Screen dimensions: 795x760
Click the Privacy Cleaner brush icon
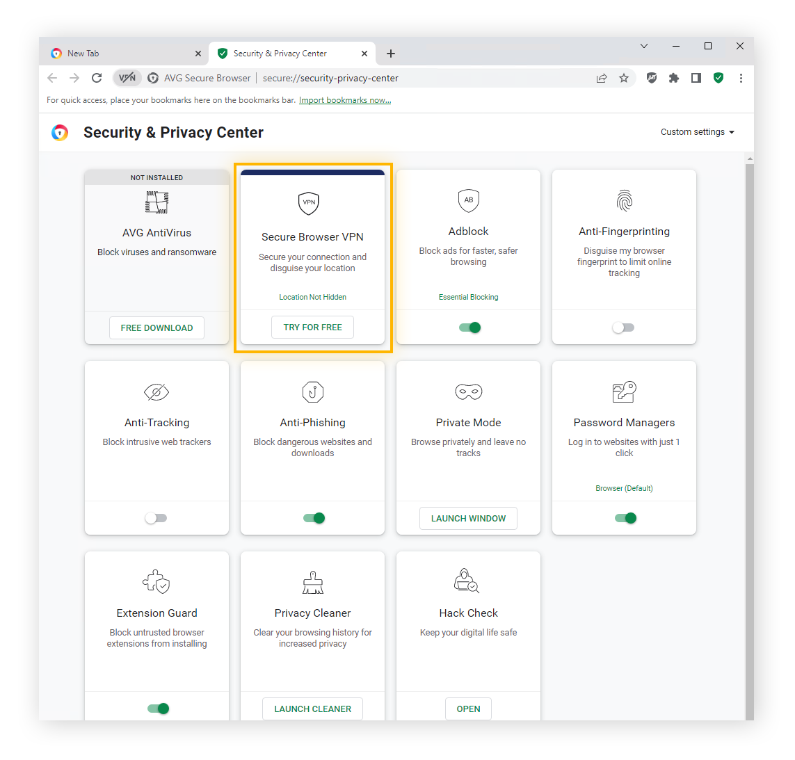(x=312, y=582)
